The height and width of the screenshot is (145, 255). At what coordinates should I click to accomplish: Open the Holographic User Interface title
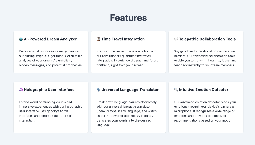pyautogui.click(x=49, y=90)
